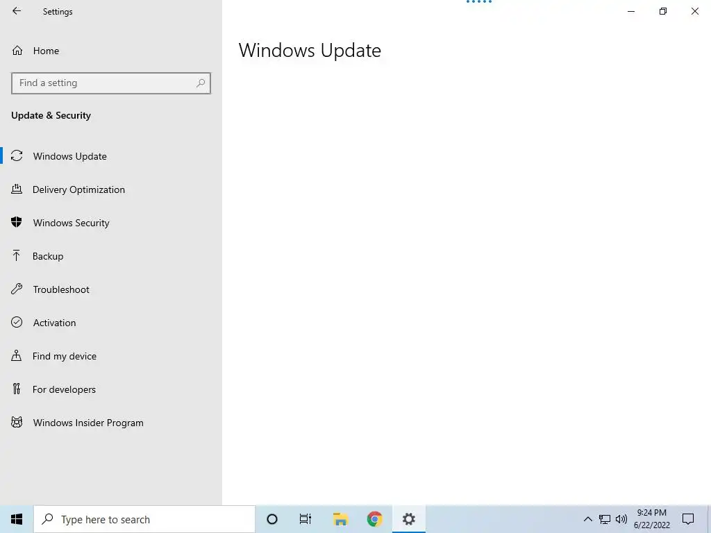Open Google Chrome from the taskbar
Screen dimensions: 711x533
click(374, 519)
